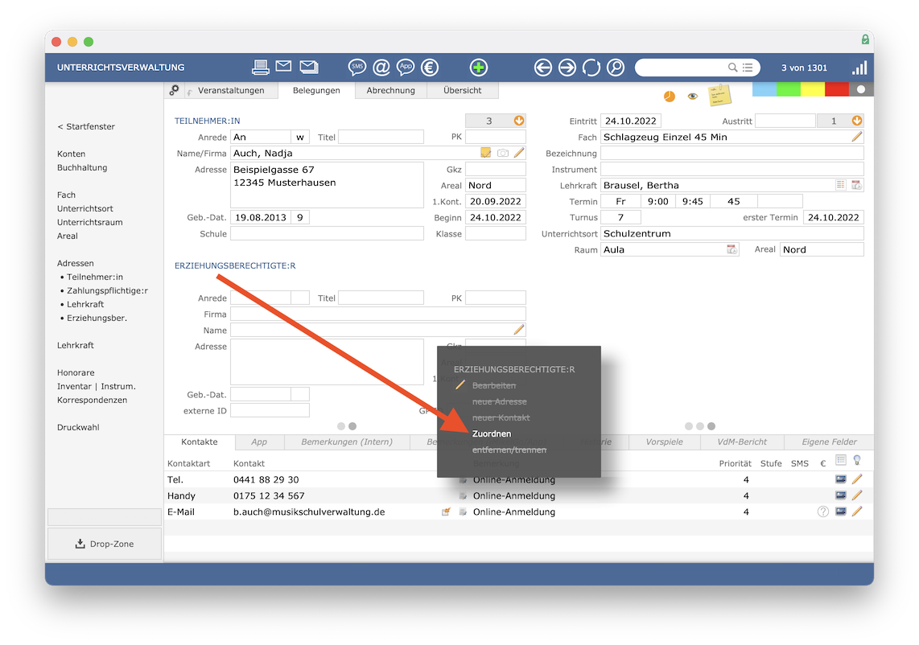Select the yellow color swatch
The image size is (919, 645).
[812, 89]
